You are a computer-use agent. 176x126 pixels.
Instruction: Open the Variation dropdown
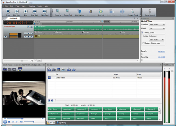click(x=157, y=25)
